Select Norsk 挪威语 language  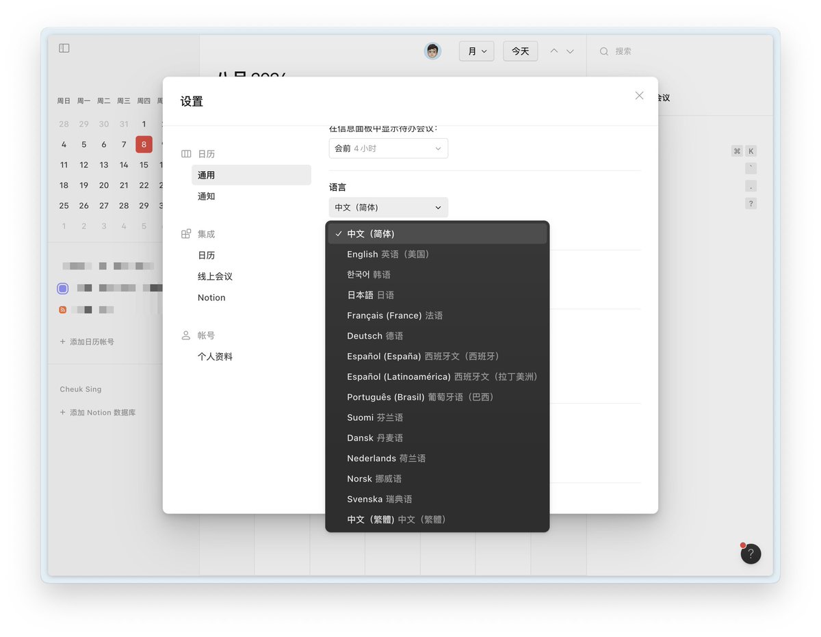(437, 479)
